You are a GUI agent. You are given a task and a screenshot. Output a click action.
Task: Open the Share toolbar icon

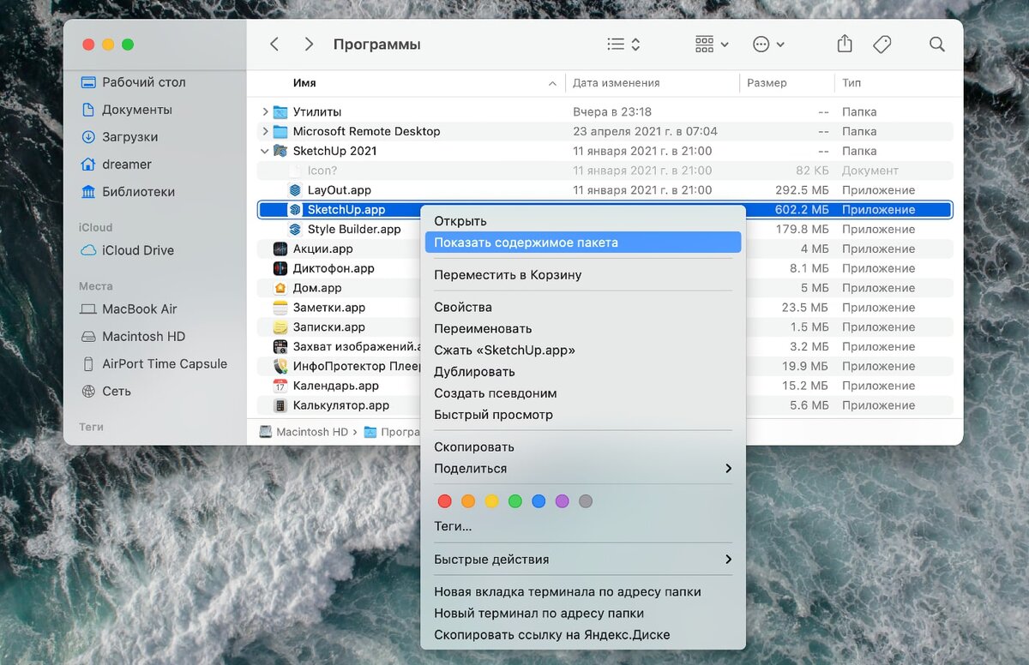tap(845, 44)
